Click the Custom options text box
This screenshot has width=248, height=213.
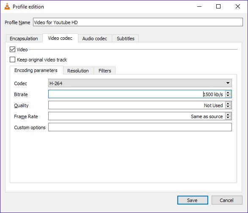[140, 127]
